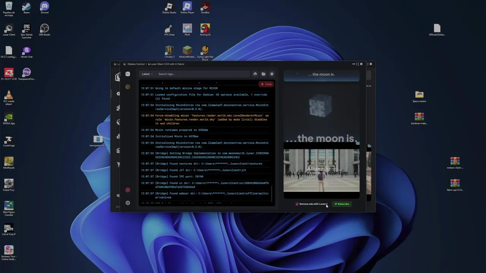Click the Lunar logo in background launcher window
486x273 pixels.
point(117,77)
